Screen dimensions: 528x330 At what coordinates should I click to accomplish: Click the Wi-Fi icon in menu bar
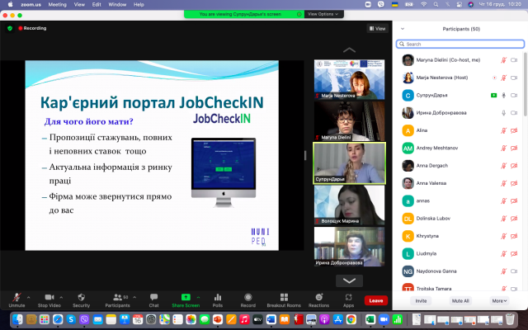point(424,4)
